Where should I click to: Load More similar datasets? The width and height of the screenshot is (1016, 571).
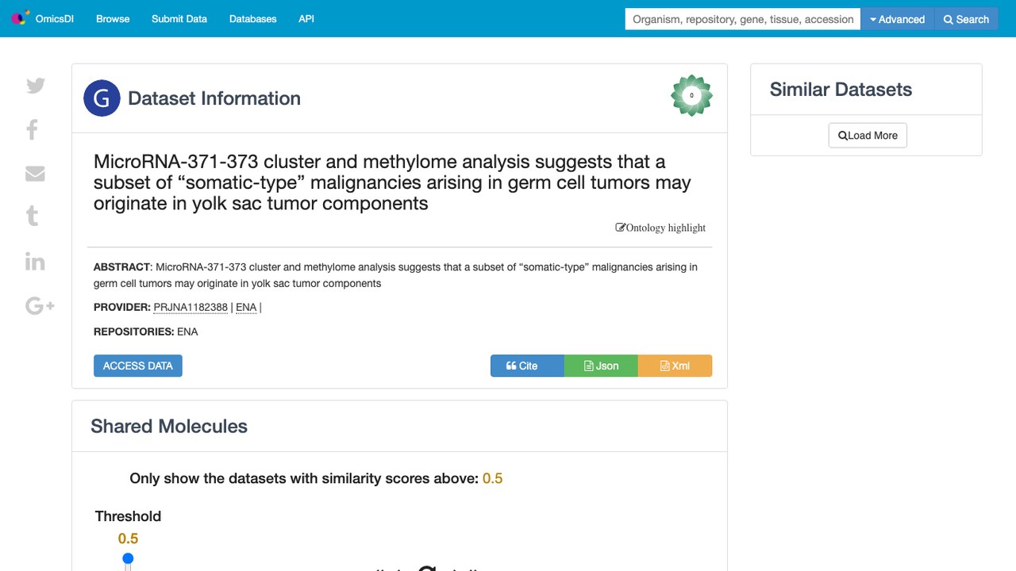click(868, 136)
